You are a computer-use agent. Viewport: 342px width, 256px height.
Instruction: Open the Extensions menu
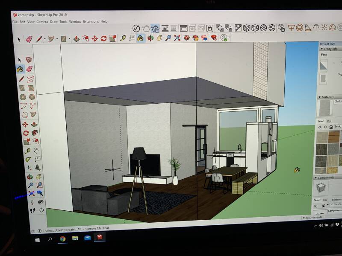click(x=91, y=21)
